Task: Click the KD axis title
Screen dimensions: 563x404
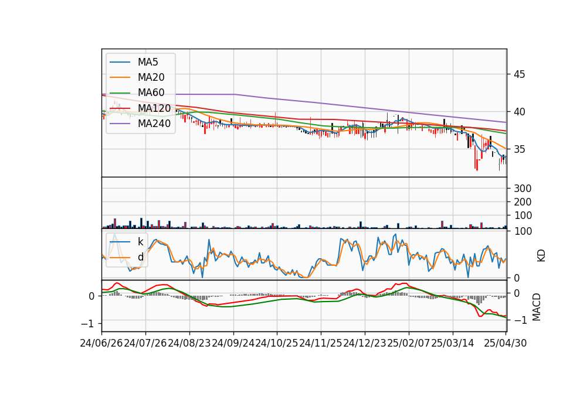Action: point(541,256)
